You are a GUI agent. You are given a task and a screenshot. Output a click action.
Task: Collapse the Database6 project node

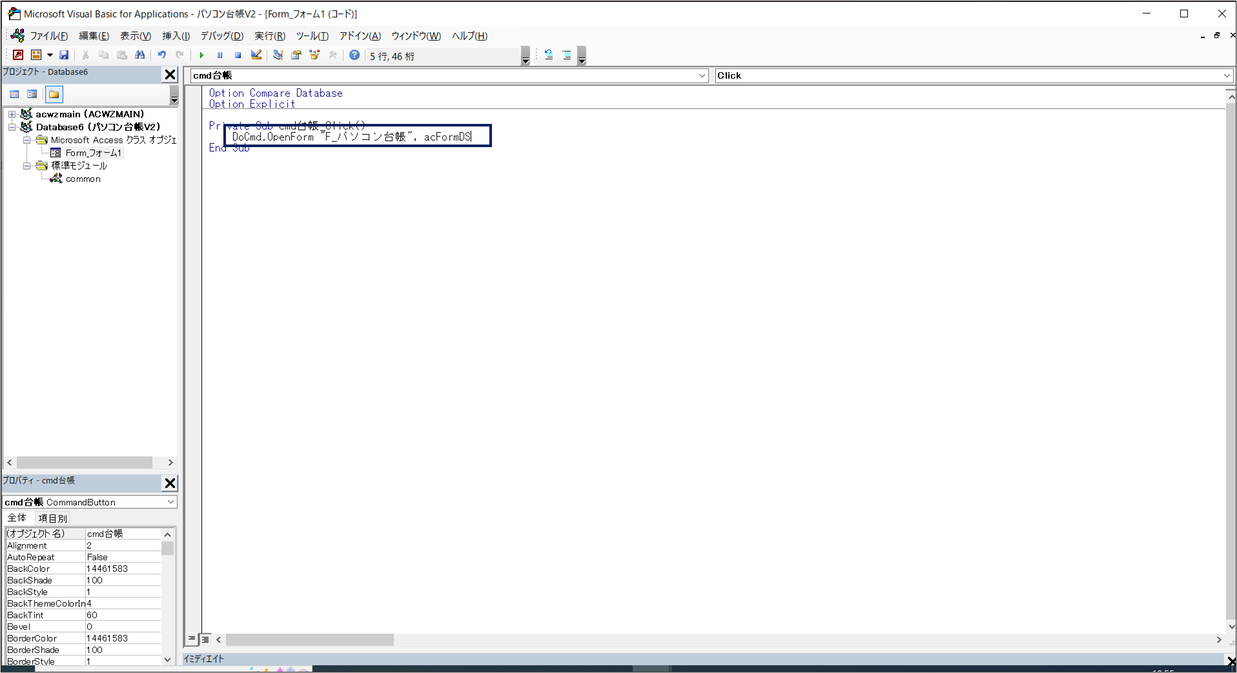[12, 127]
